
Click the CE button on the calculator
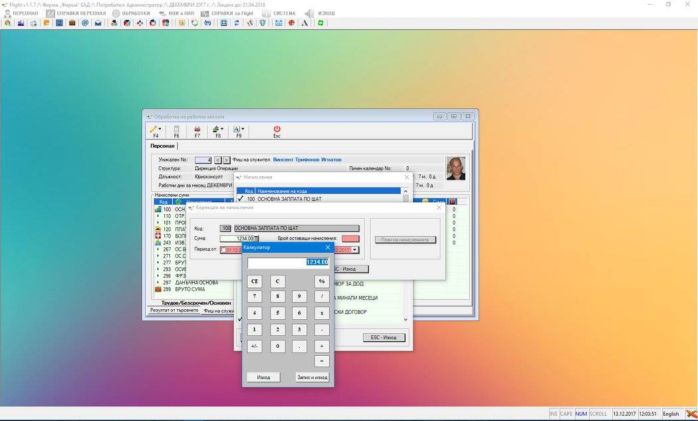(255, 281)
